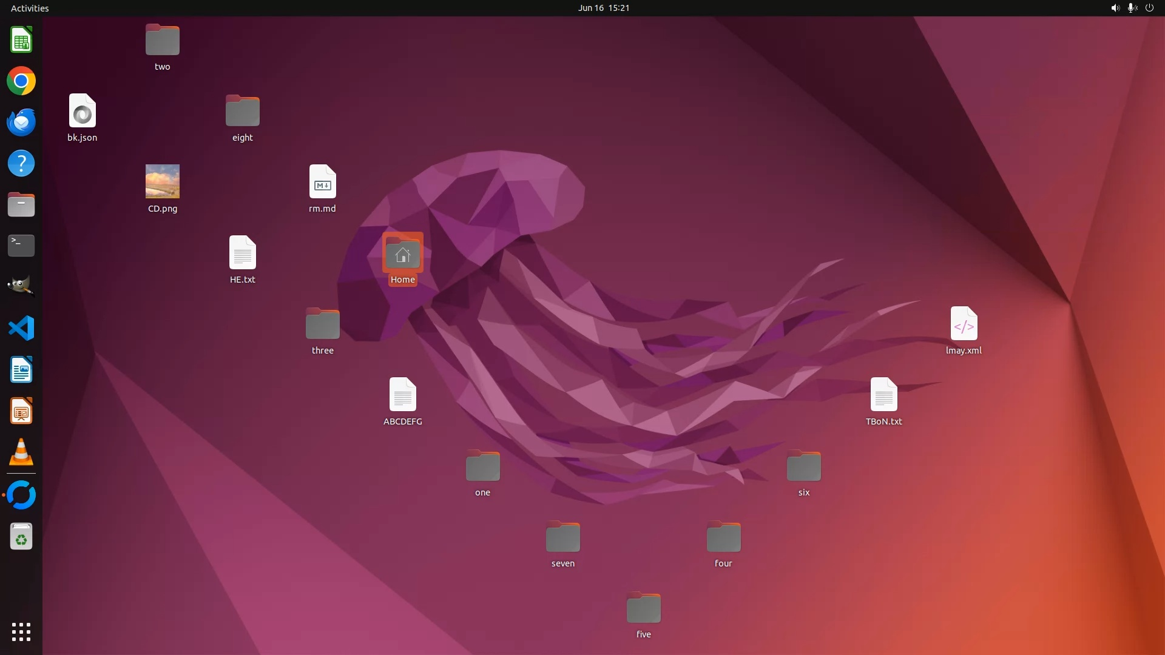Click the microphone indicator in top bar
This screenshot has height=655, width=1165.
pos(1132,8)
